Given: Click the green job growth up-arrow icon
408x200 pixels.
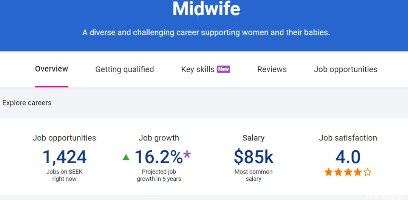Looking at the screenshot, I should pyautogui.click(x=126, y=157).
